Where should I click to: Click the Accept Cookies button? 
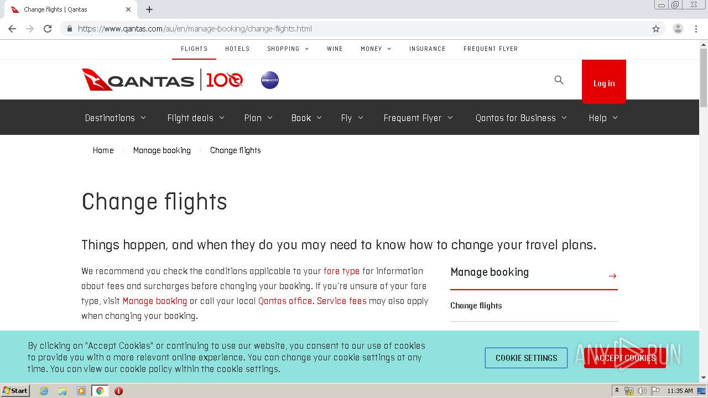click(x=625, y=358)
